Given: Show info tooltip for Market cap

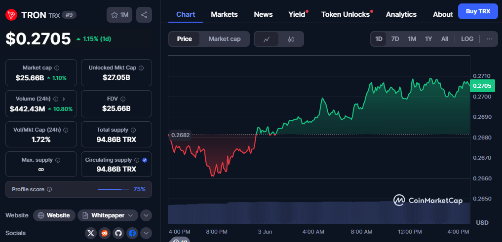Looking at the screenshot, I should tap(57, 68).
